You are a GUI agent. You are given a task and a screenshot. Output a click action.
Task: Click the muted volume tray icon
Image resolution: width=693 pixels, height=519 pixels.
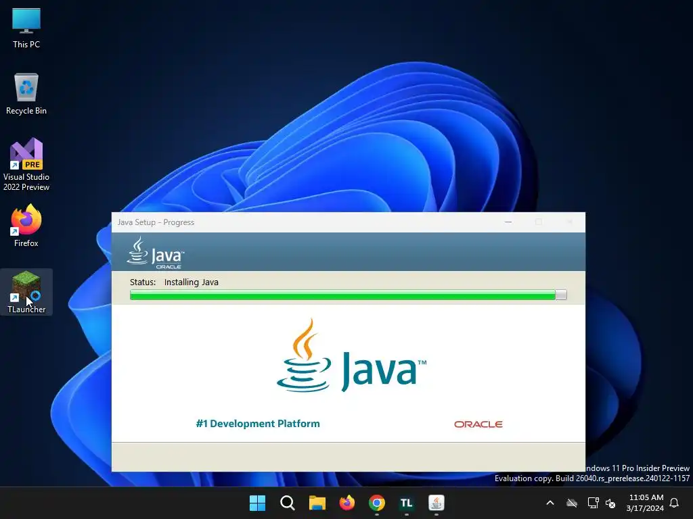click(x=610, y=503)
